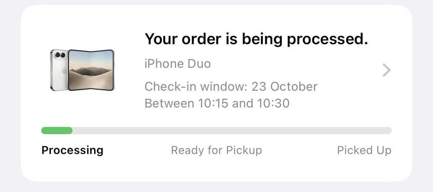Tap the iPhone Duo product thumbnail
433x192 pixels.
82,70
